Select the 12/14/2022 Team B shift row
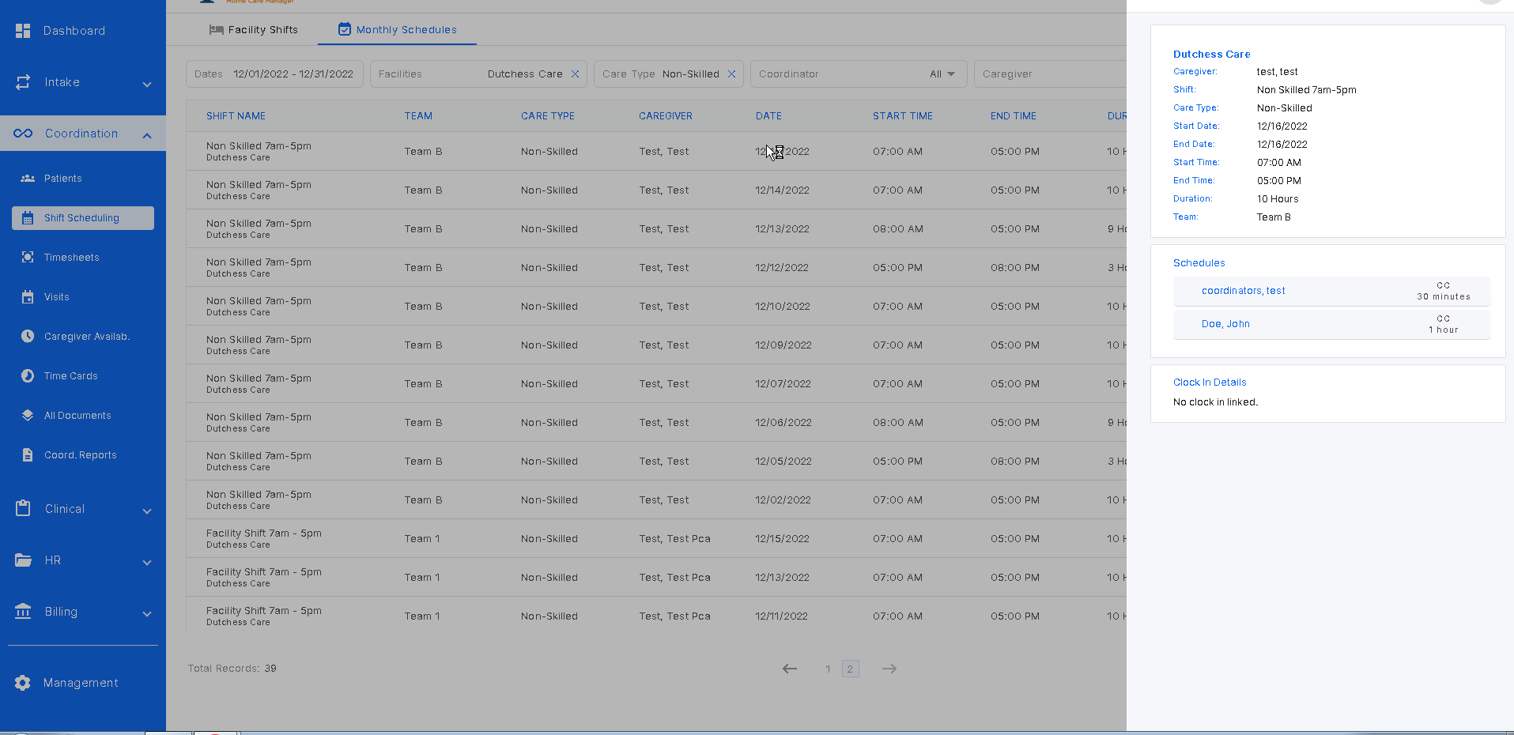1514x735 pixels. pos(656,190)
